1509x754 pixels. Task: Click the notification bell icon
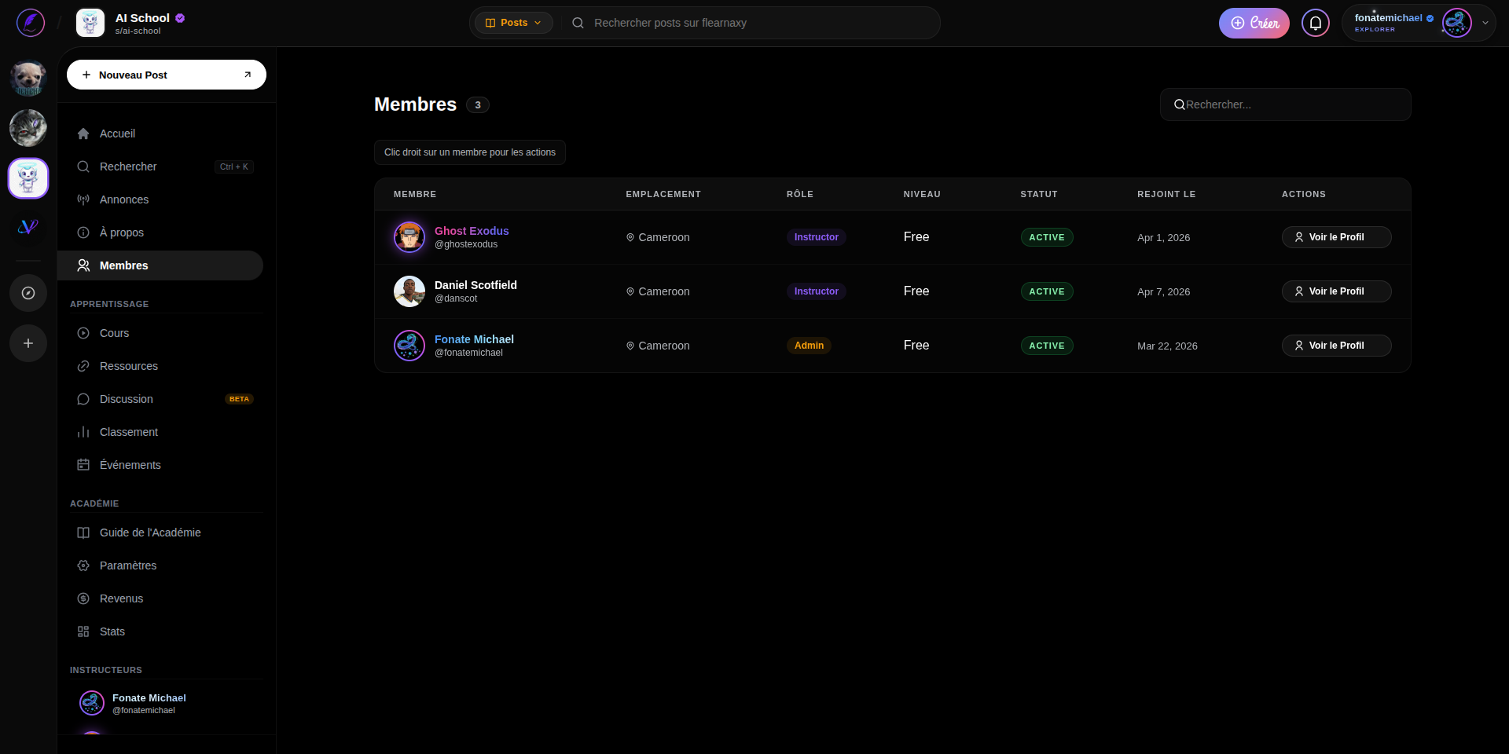(x=1315, y=23)
